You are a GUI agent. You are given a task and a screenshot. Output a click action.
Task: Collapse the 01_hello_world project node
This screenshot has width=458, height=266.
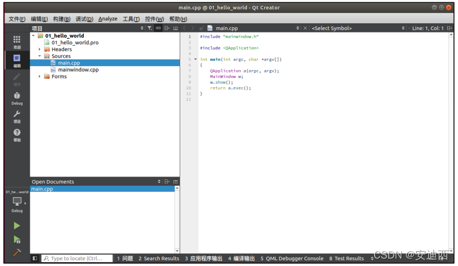pos(33,35)
